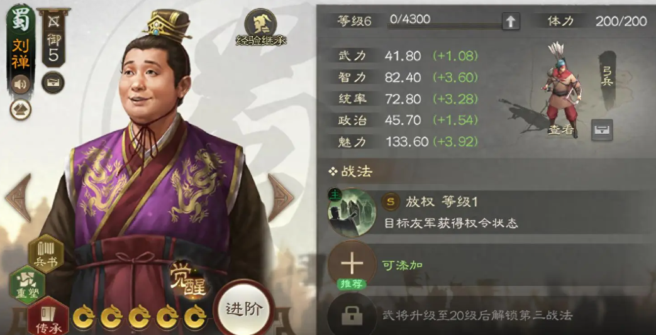The width and height of the screenshot is (656, 335).
Task: Click the 进阶 advance button
Action: [x=244, y=309]
